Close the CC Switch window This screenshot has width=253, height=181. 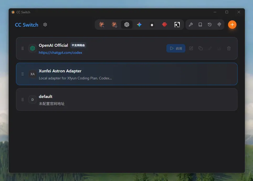tap(239, 12)
